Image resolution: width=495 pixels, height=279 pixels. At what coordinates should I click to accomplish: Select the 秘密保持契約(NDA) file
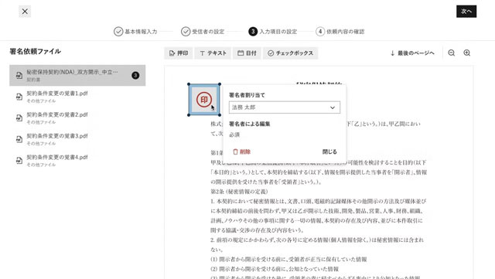click(77, 76)
